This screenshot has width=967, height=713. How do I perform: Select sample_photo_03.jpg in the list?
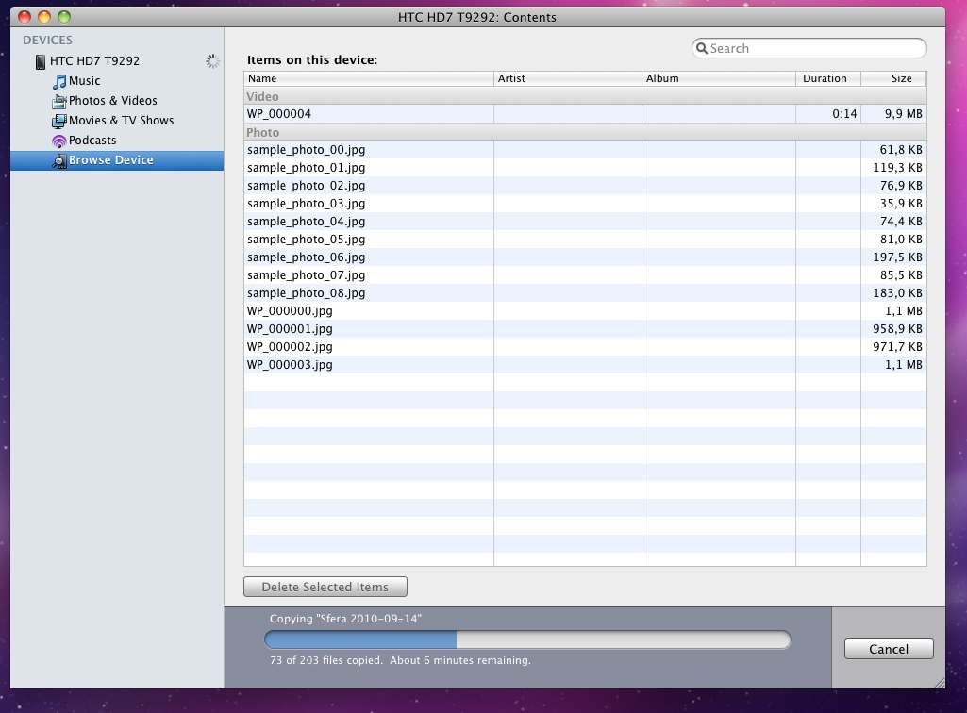click(x=585, y=203)
